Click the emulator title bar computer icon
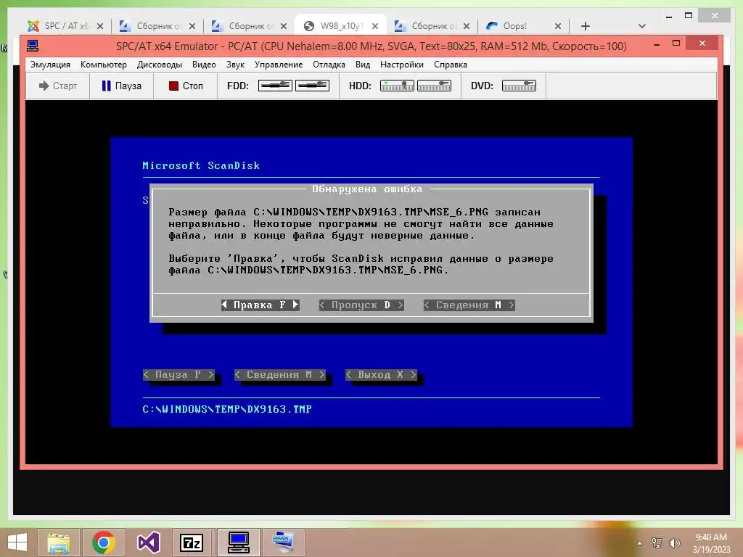 [33, 46]
